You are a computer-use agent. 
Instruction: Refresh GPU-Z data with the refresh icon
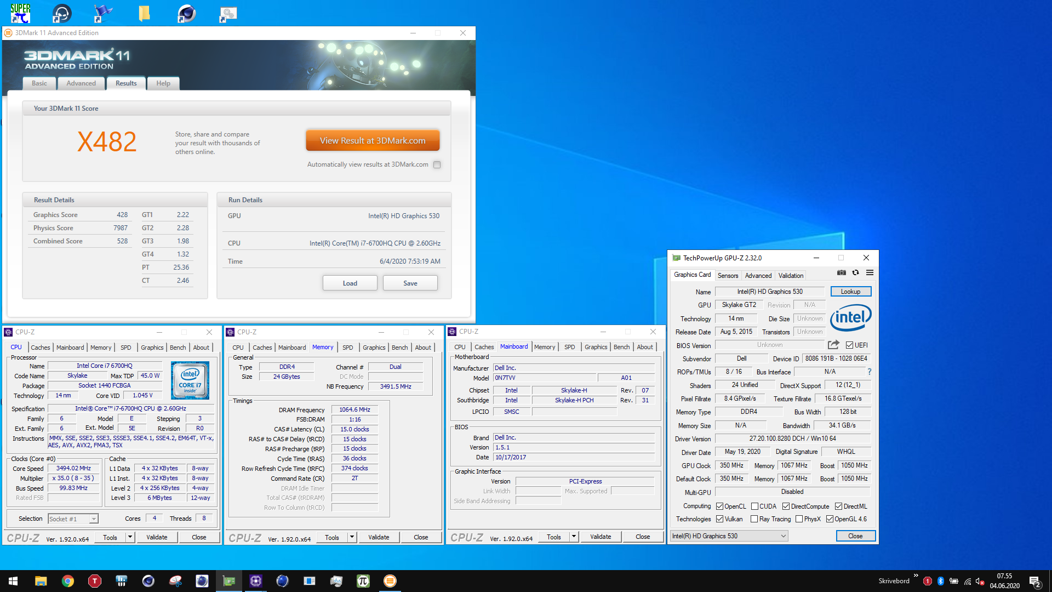855,273
